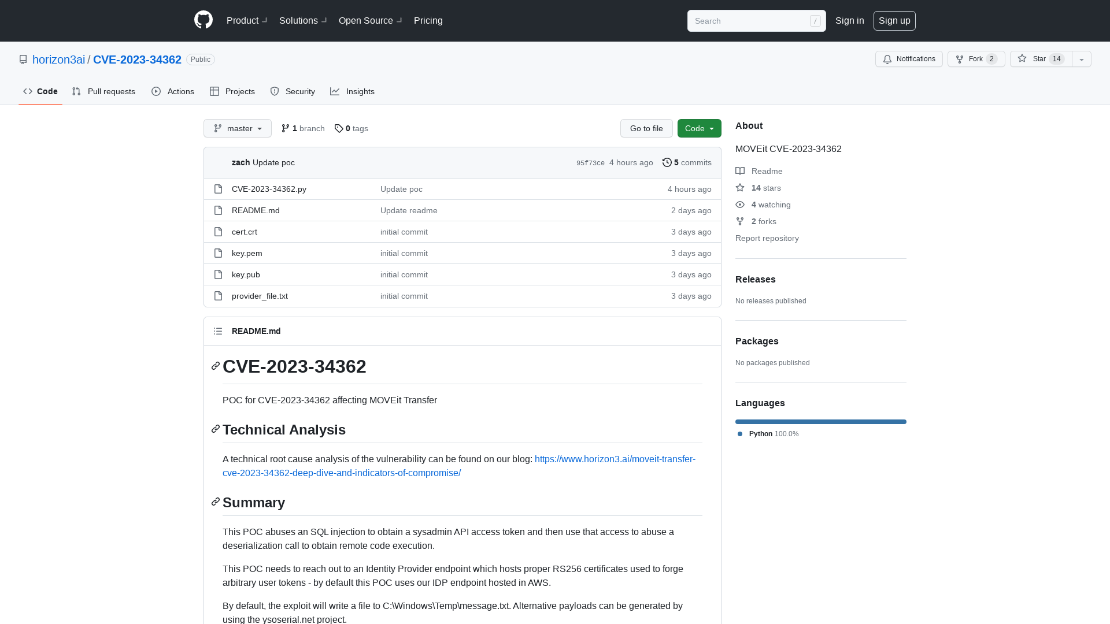Screen dimensions: 1110x624
Task: Expand the Product menu
Action: [247, 21]
